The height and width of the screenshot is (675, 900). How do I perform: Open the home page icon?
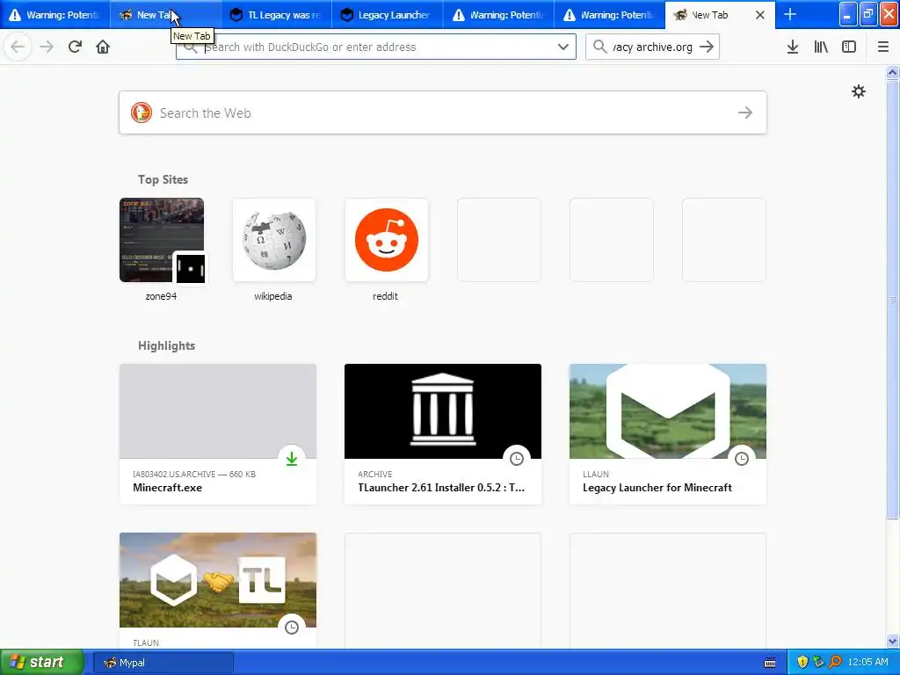coord(103,47)
